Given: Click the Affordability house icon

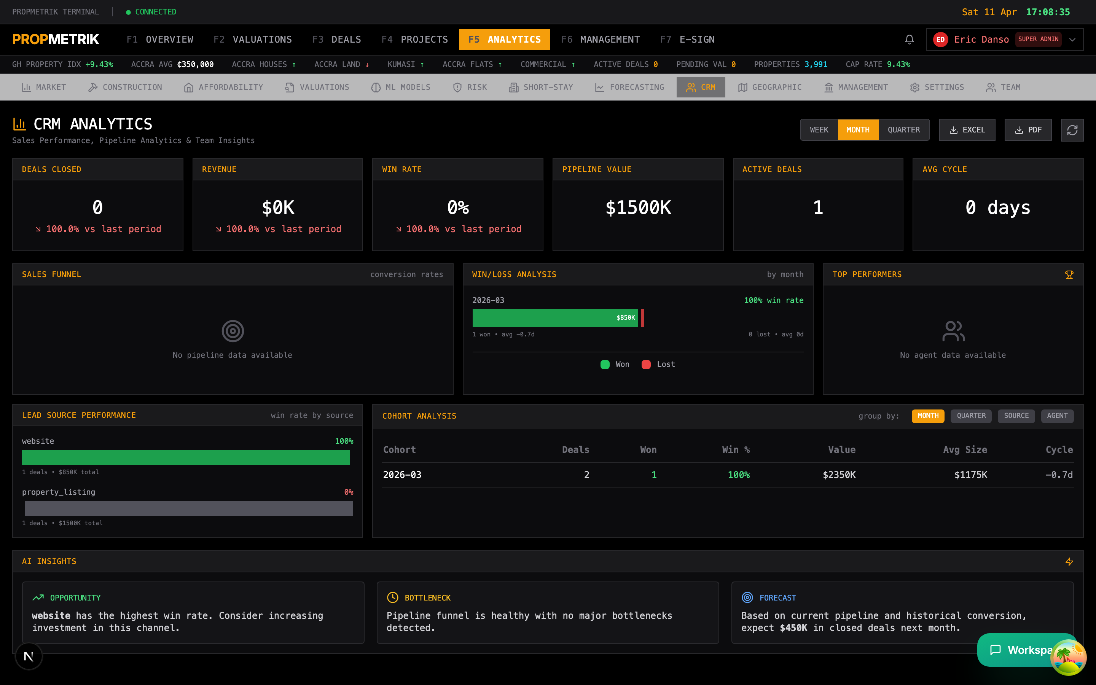Looking at the screenshot, I should pos(188,88).
